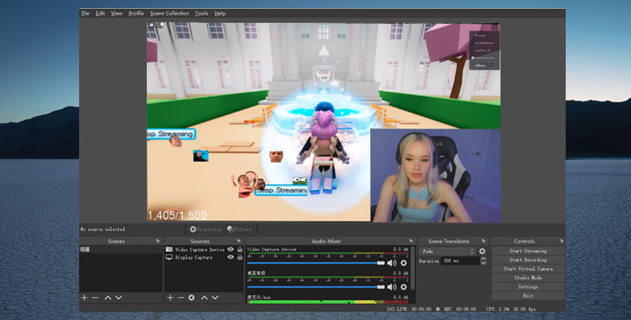The image size is (631, 320).
Task: Click Start Recording
Action: click(528, 260)
